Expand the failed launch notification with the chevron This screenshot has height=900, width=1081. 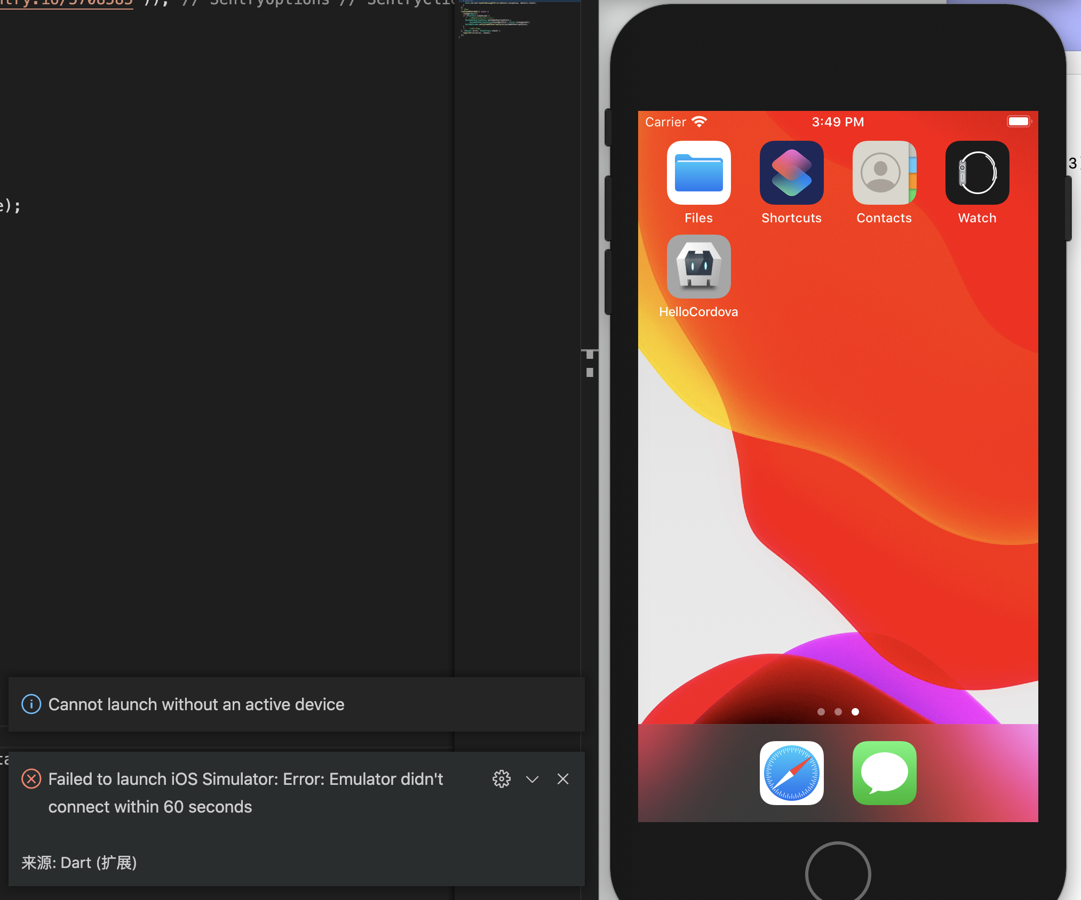point(532,779)
